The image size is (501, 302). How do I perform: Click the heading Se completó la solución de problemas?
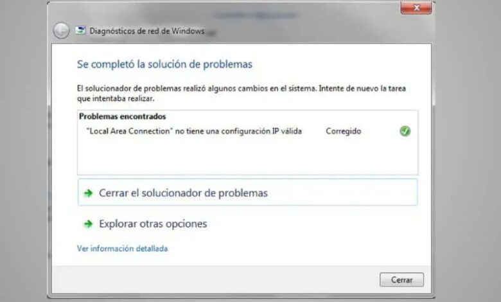[164, 64]
